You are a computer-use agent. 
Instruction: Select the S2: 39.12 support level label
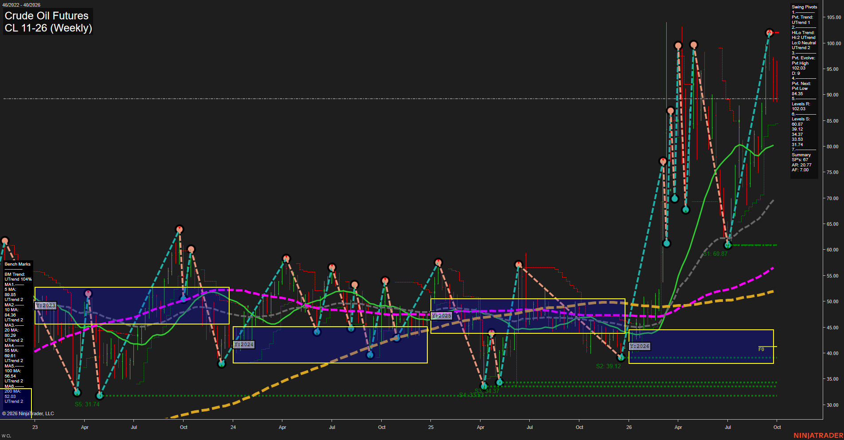[x=608, y=366]
